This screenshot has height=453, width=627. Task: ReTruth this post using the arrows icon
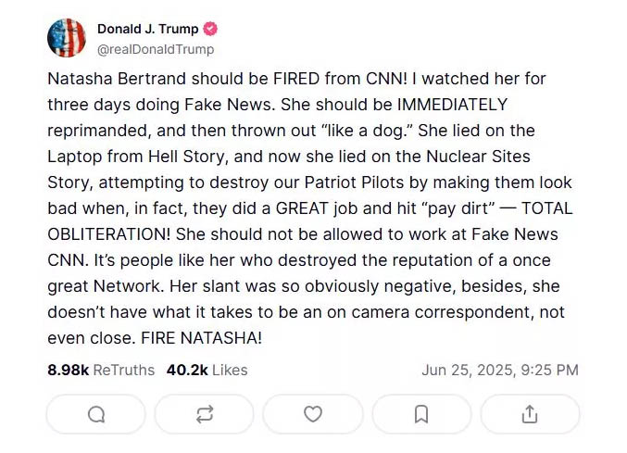point(204,414)
